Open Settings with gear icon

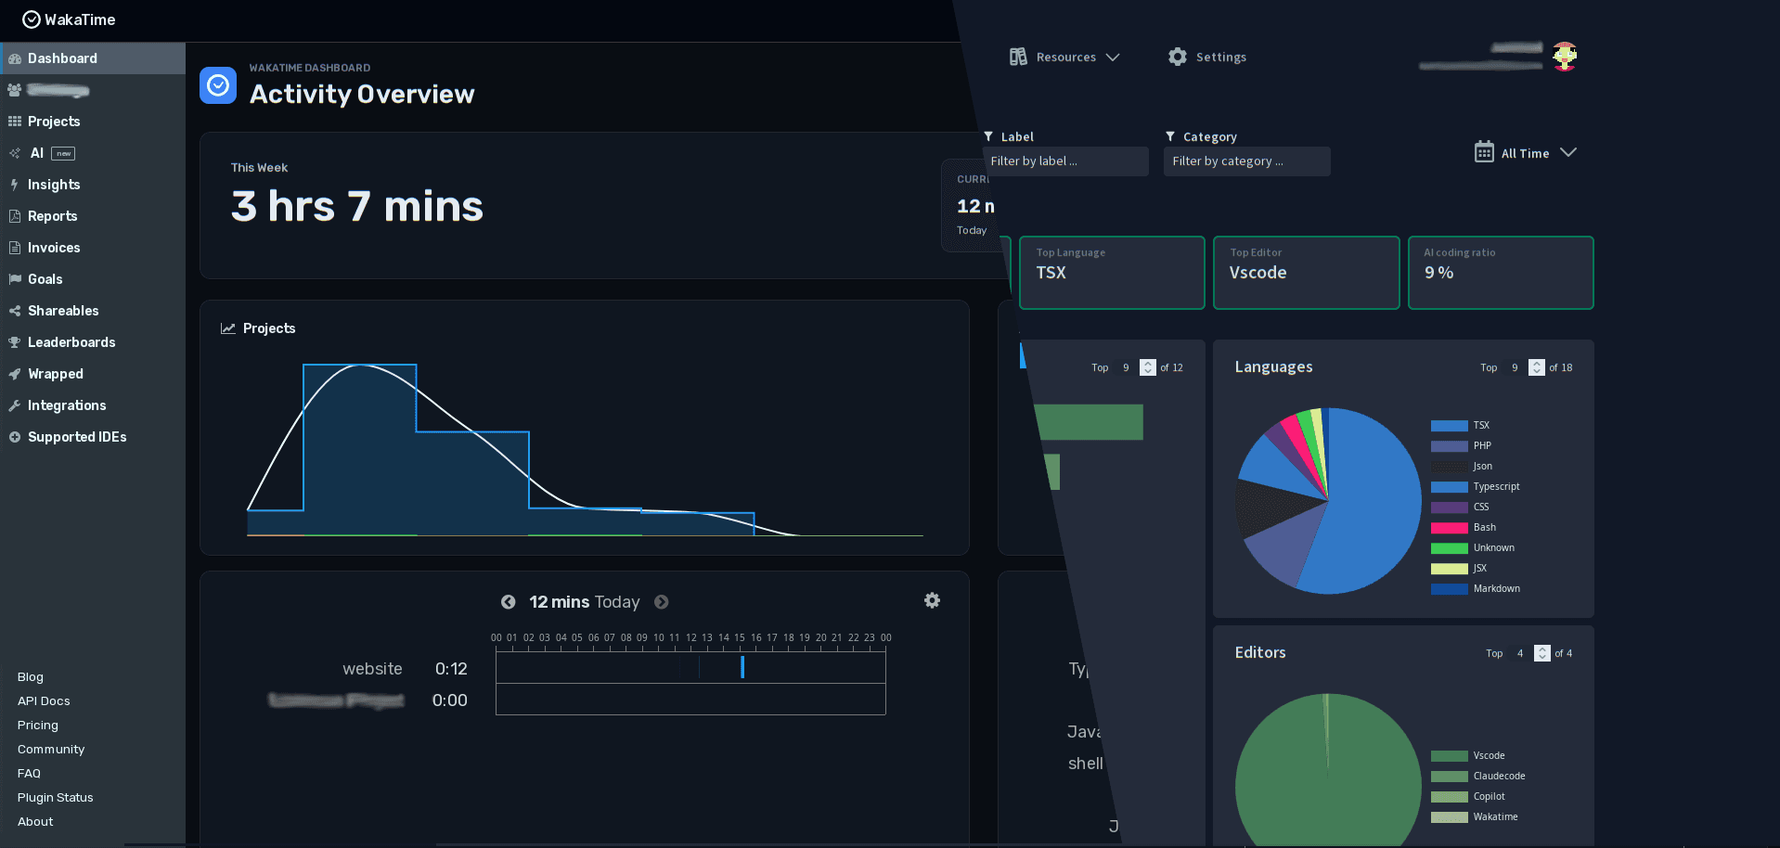pyautogui.click(x=1207, y=58)
